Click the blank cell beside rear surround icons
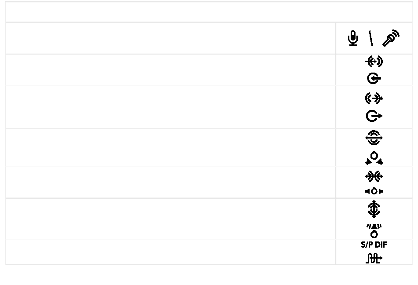The image size is (418, 285). pyautogui.click(x=171, y=147)
